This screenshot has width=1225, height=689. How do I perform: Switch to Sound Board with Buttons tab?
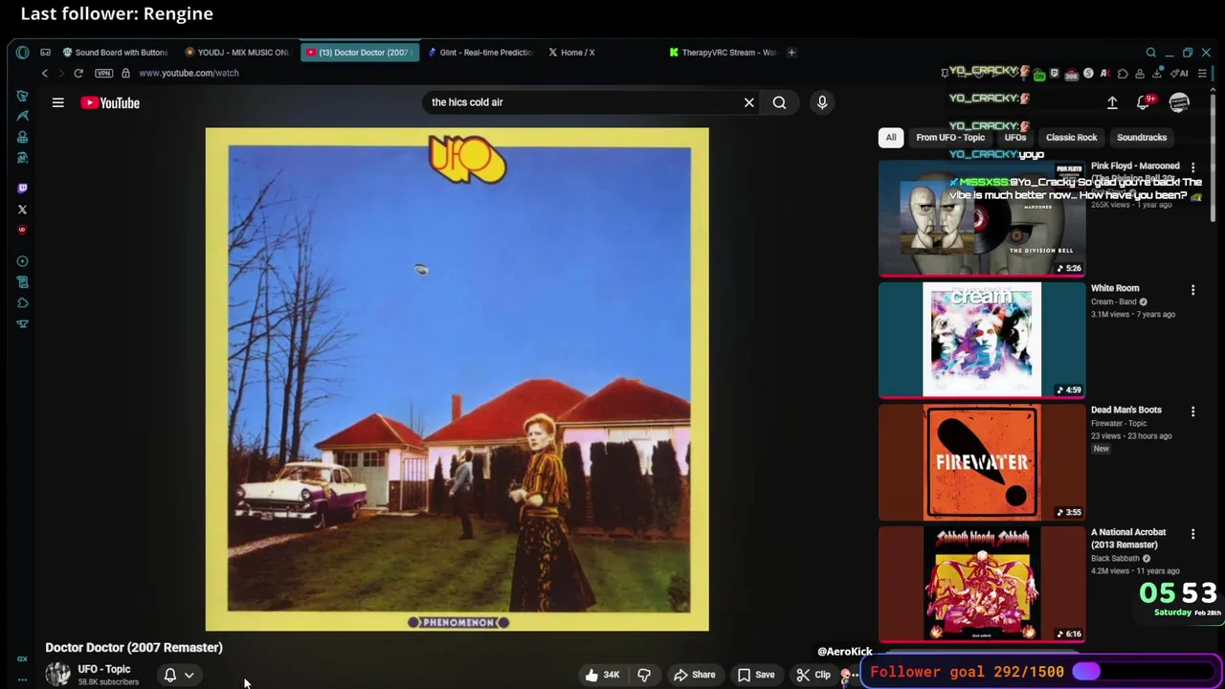[116, 53]
